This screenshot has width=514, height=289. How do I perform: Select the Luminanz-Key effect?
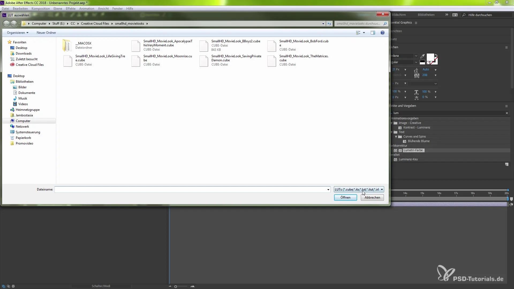click(408, 159)
